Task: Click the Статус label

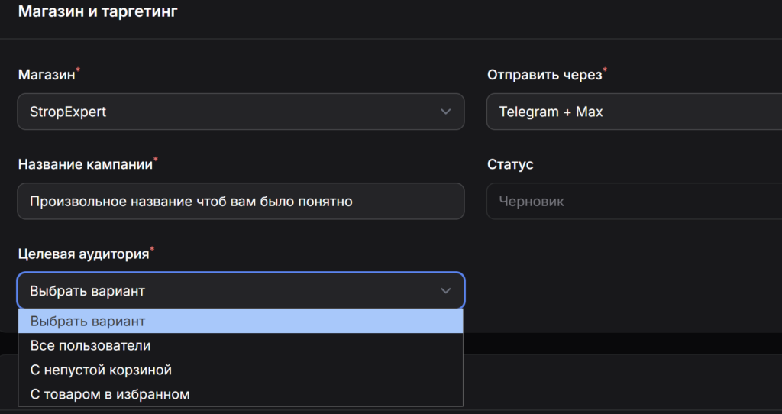Action: pos(510,164)
